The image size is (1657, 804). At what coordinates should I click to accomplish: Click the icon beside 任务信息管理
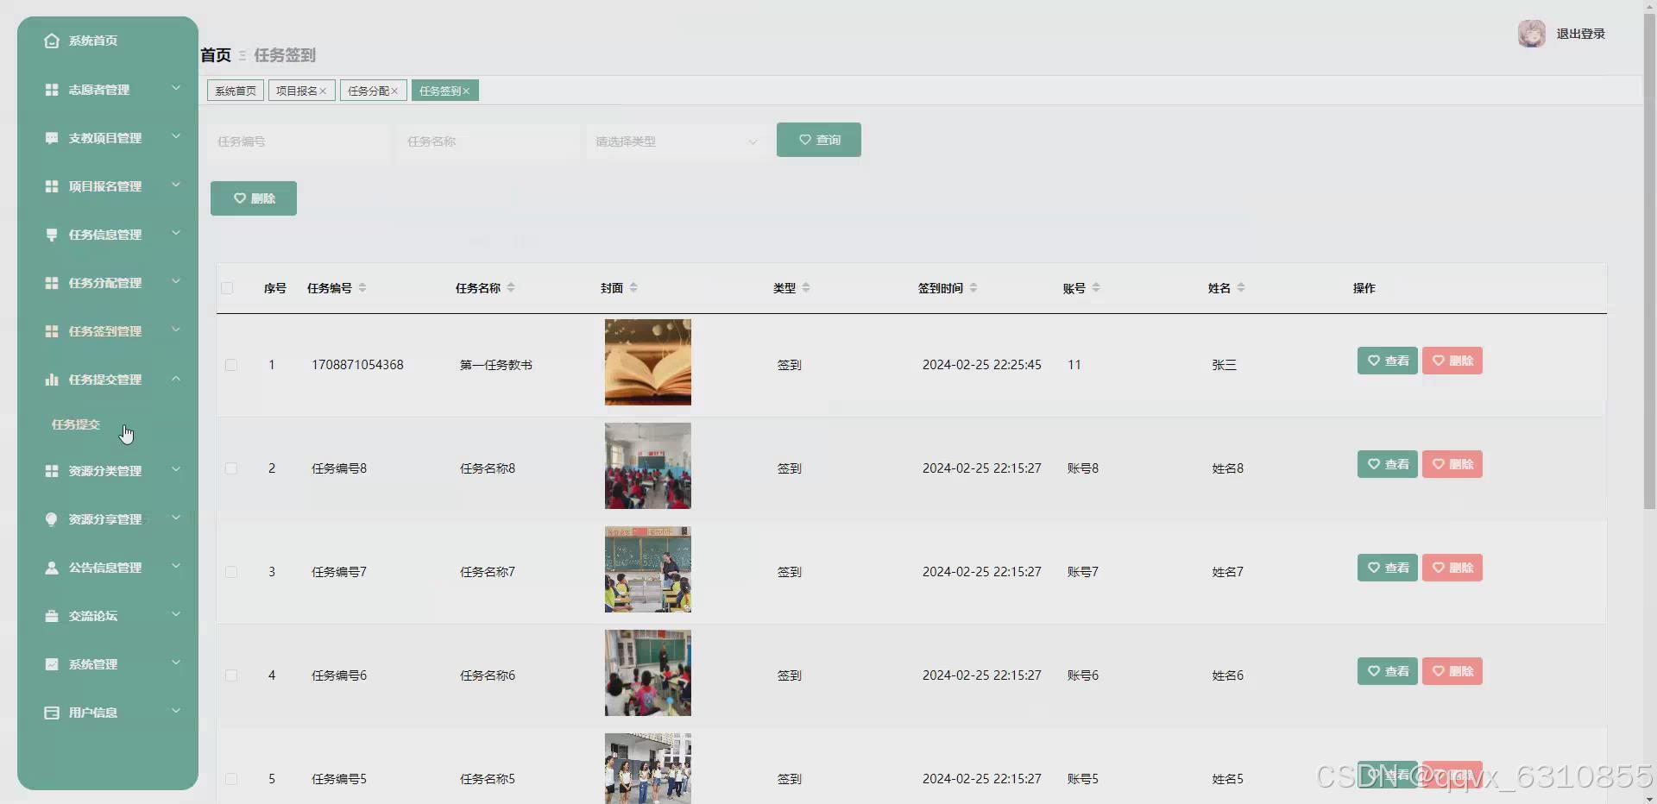click(52, 235)
